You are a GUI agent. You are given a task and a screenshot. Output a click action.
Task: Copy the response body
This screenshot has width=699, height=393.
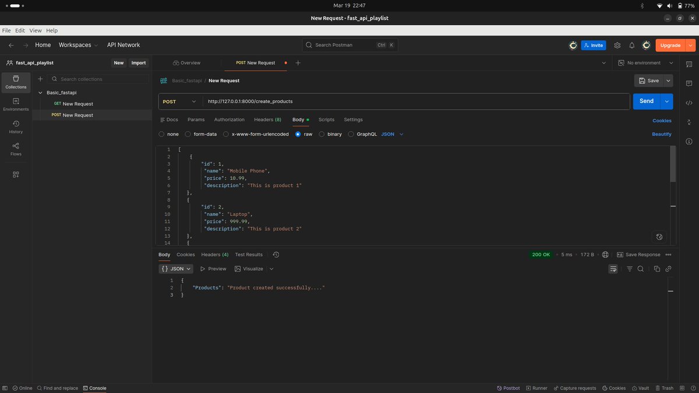(657, 269)
